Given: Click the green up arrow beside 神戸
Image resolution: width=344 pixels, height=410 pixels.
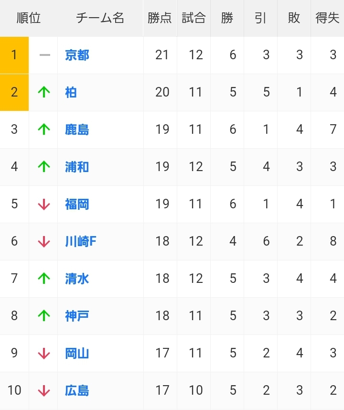Looking at the screenshot, I should [x=44, y=315].
